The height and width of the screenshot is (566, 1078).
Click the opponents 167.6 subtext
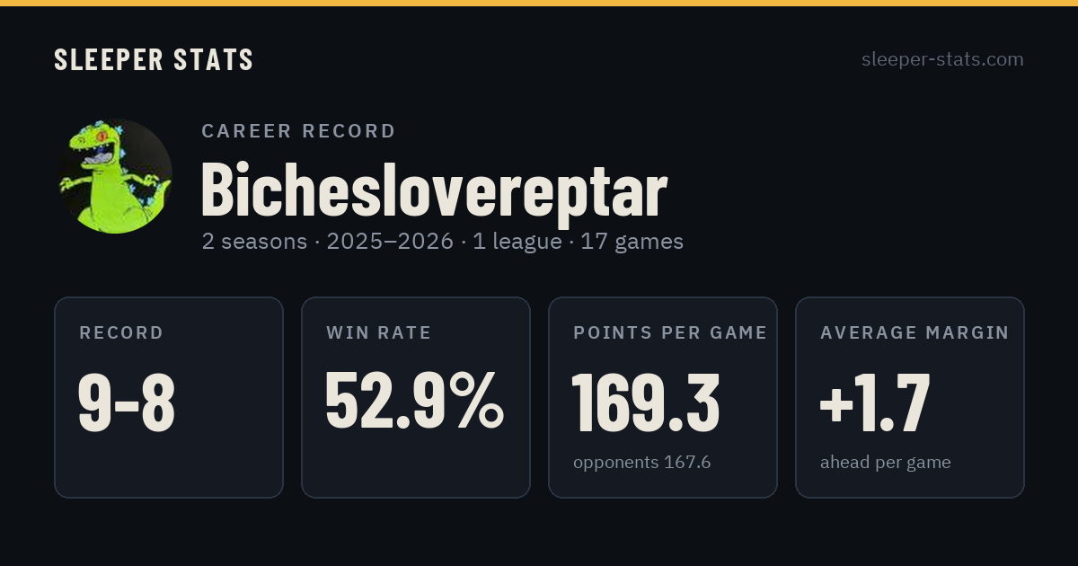click(642, 463)
